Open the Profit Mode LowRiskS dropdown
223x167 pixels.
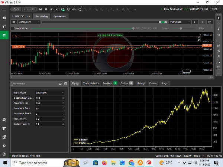coord(50,92)
